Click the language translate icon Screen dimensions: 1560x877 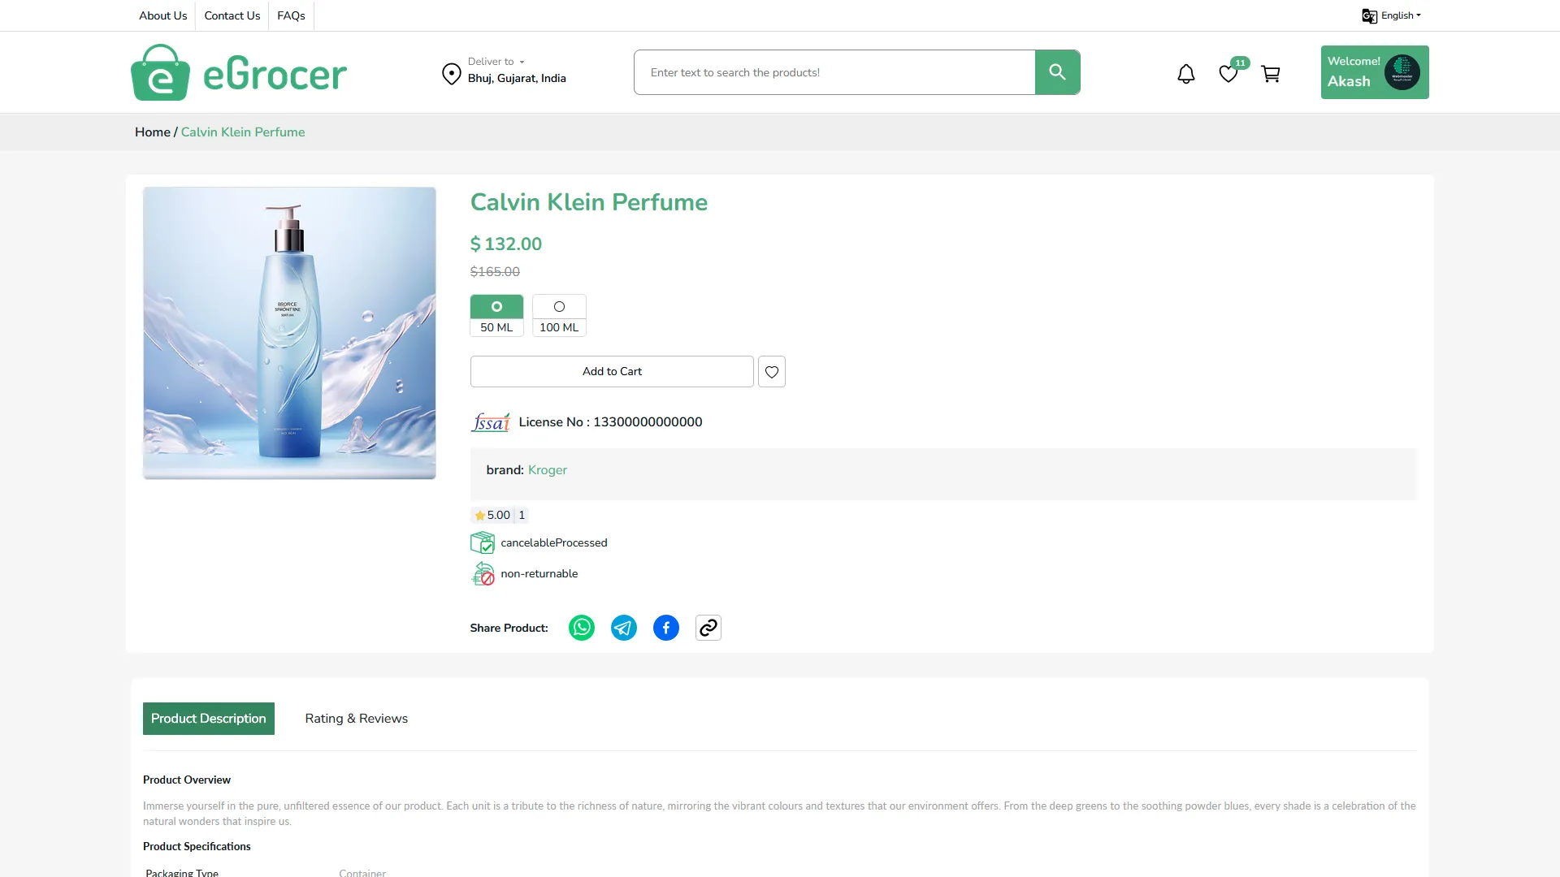1369,15
